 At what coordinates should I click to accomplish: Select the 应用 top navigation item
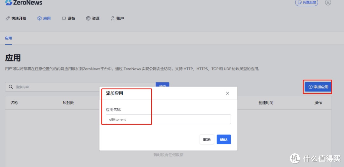click(x=44, y=18)
